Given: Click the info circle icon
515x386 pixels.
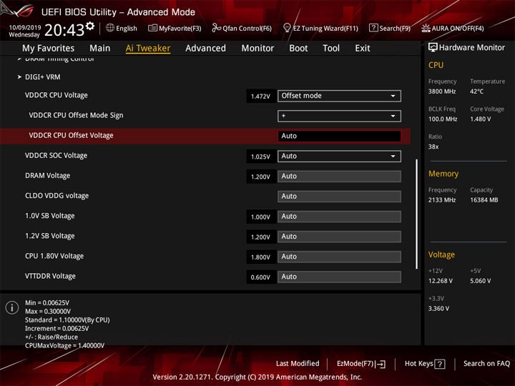Looking at the screenshot, I should click(12, 307).
